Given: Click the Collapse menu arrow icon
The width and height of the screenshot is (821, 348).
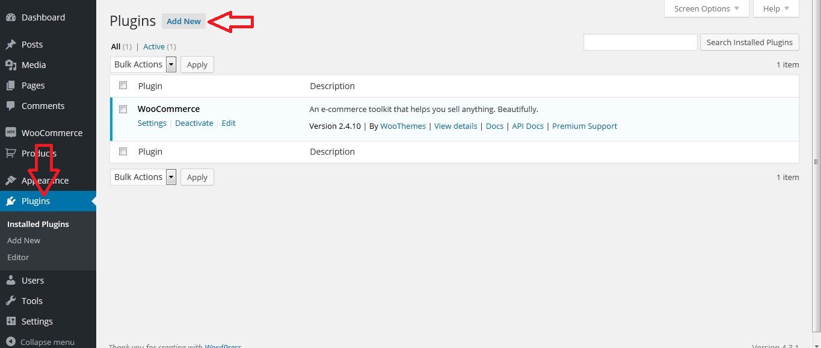Looking at the screenshot, I should [x=10, y=342].
